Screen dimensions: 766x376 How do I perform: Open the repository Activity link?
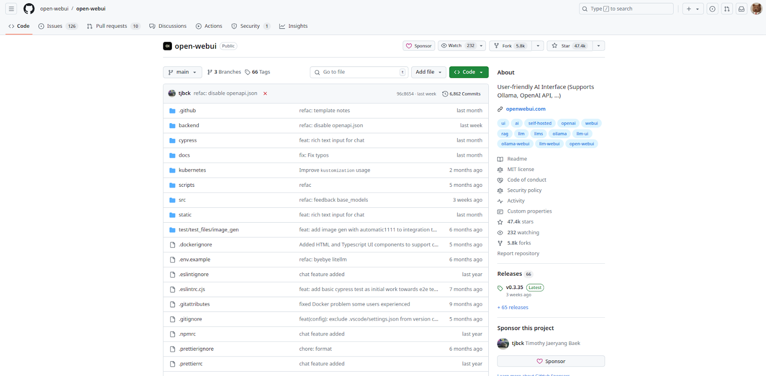tap(516, 201)
